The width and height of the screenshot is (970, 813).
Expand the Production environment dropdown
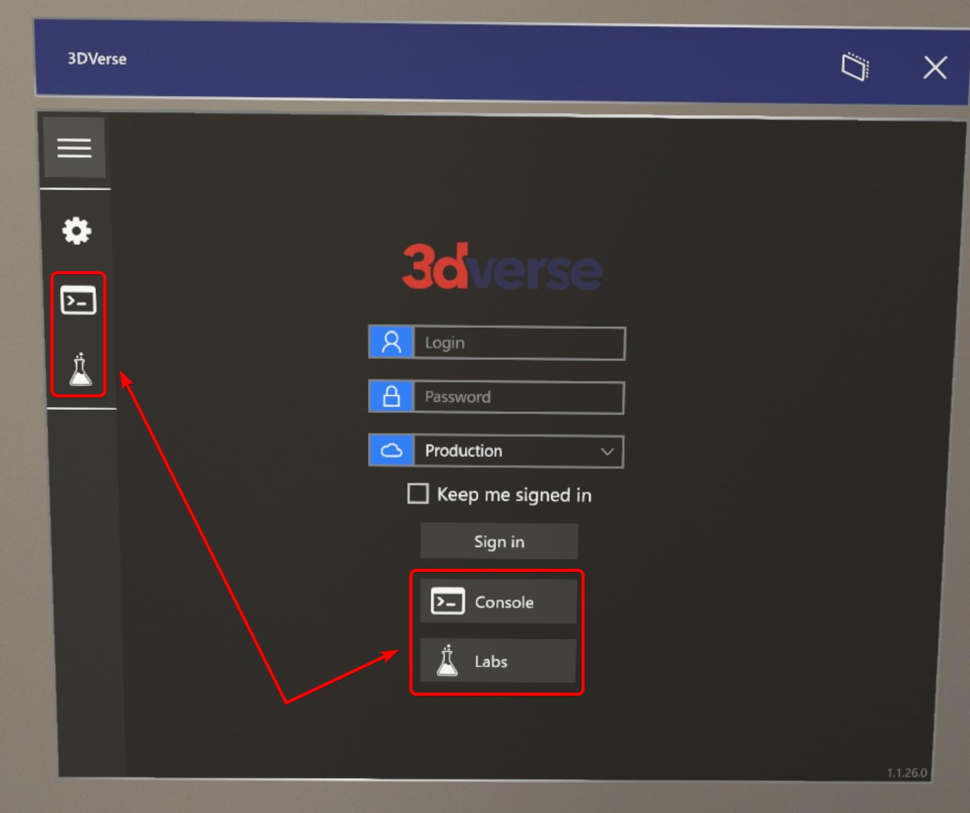(x=518, y=451)
